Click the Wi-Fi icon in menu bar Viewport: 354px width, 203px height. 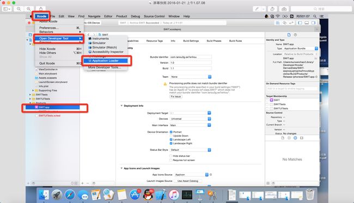278,16
